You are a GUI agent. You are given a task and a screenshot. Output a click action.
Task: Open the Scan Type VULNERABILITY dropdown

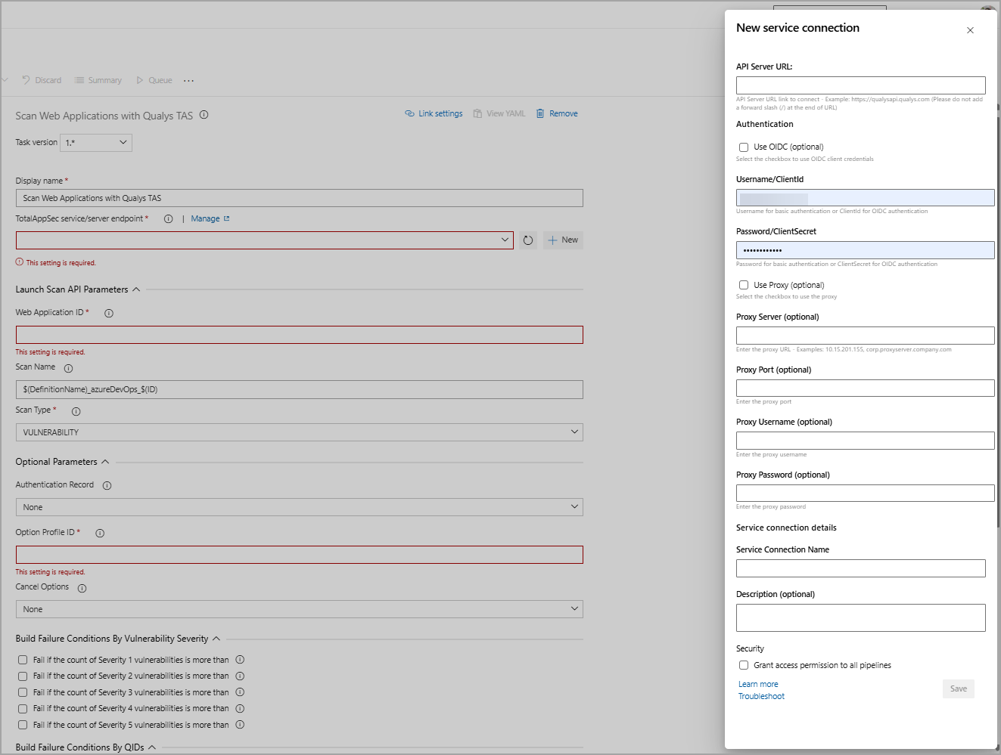(299, 432)
